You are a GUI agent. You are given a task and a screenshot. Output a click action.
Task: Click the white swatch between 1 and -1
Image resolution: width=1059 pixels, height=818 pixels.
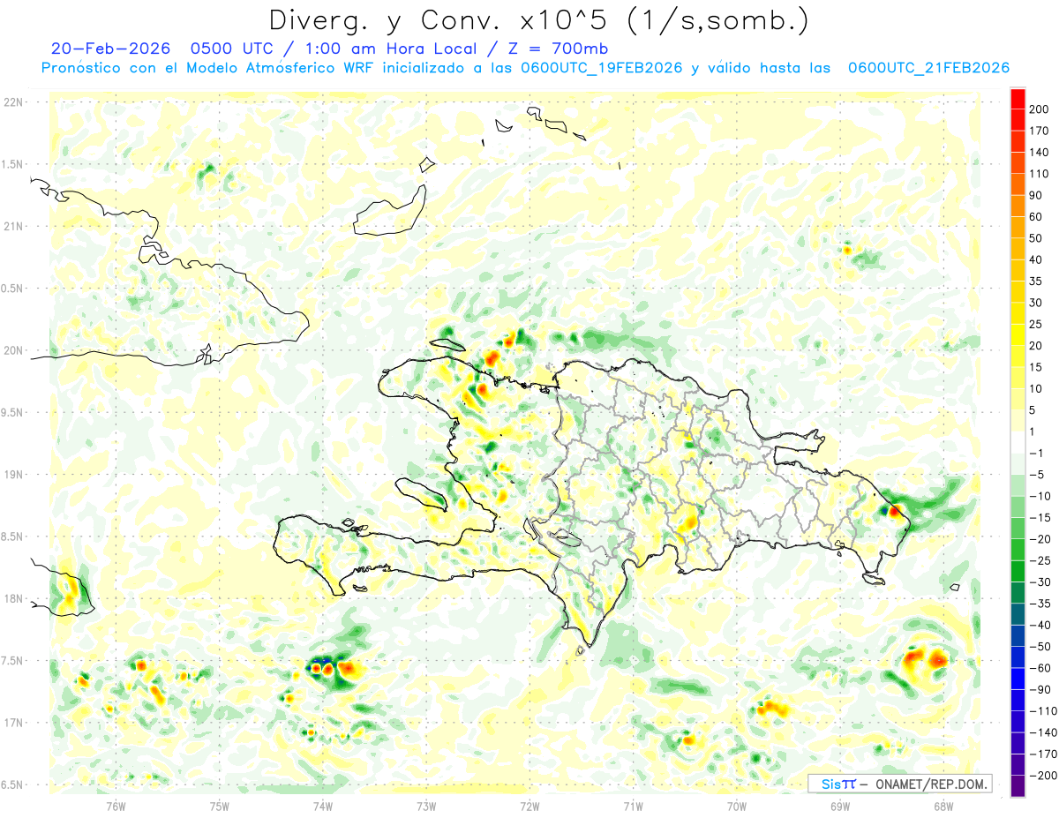click(x=1018, y=442)
